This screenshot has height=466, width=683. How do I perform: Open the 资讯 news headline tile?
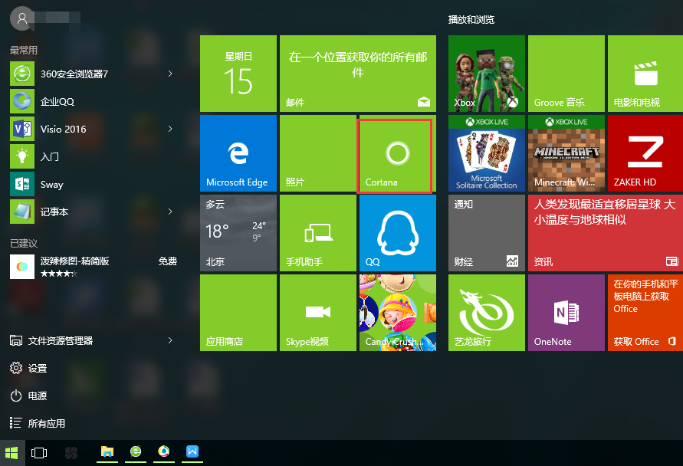(606, 233)
